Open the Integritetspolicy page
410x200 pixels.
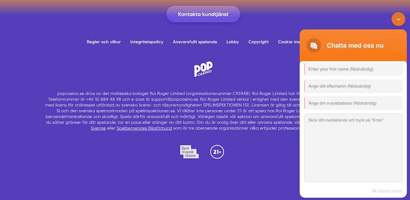click(147, 42)
